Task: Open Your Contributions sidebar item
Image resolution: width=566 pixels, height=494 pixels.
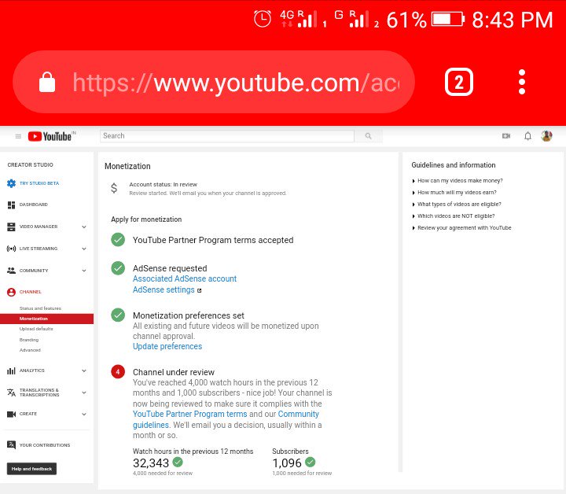Action: (x=45, y=445)
